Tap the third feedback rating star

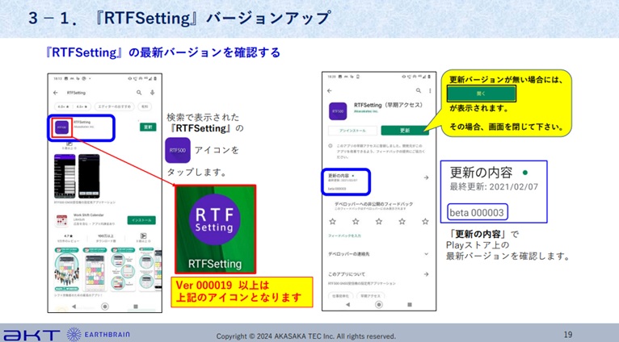pyautogui.click(x=379, y=222)
